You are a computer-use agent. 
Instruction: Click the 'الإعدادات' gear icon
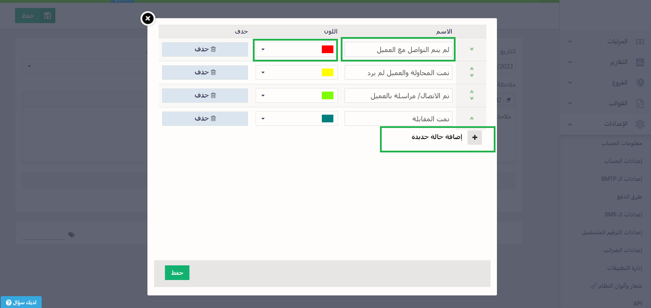point(640,124)
